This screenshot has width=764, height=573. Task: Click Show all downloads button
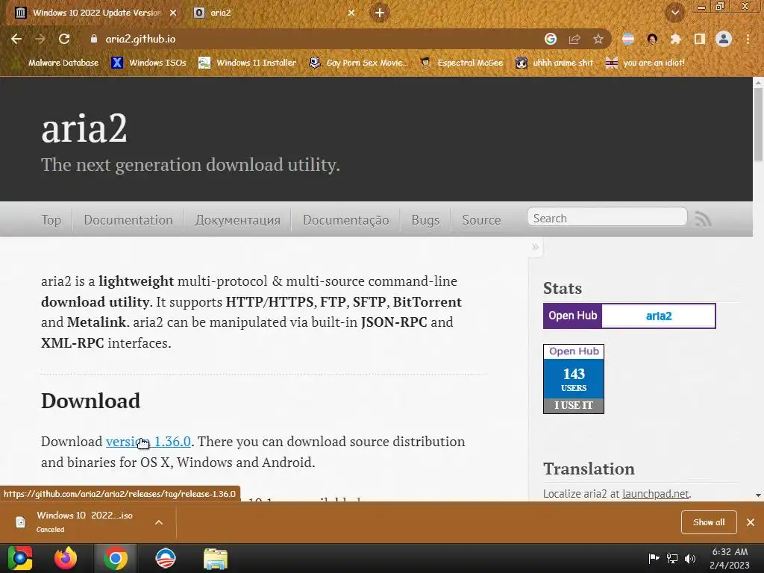click(x=709, y=522)
